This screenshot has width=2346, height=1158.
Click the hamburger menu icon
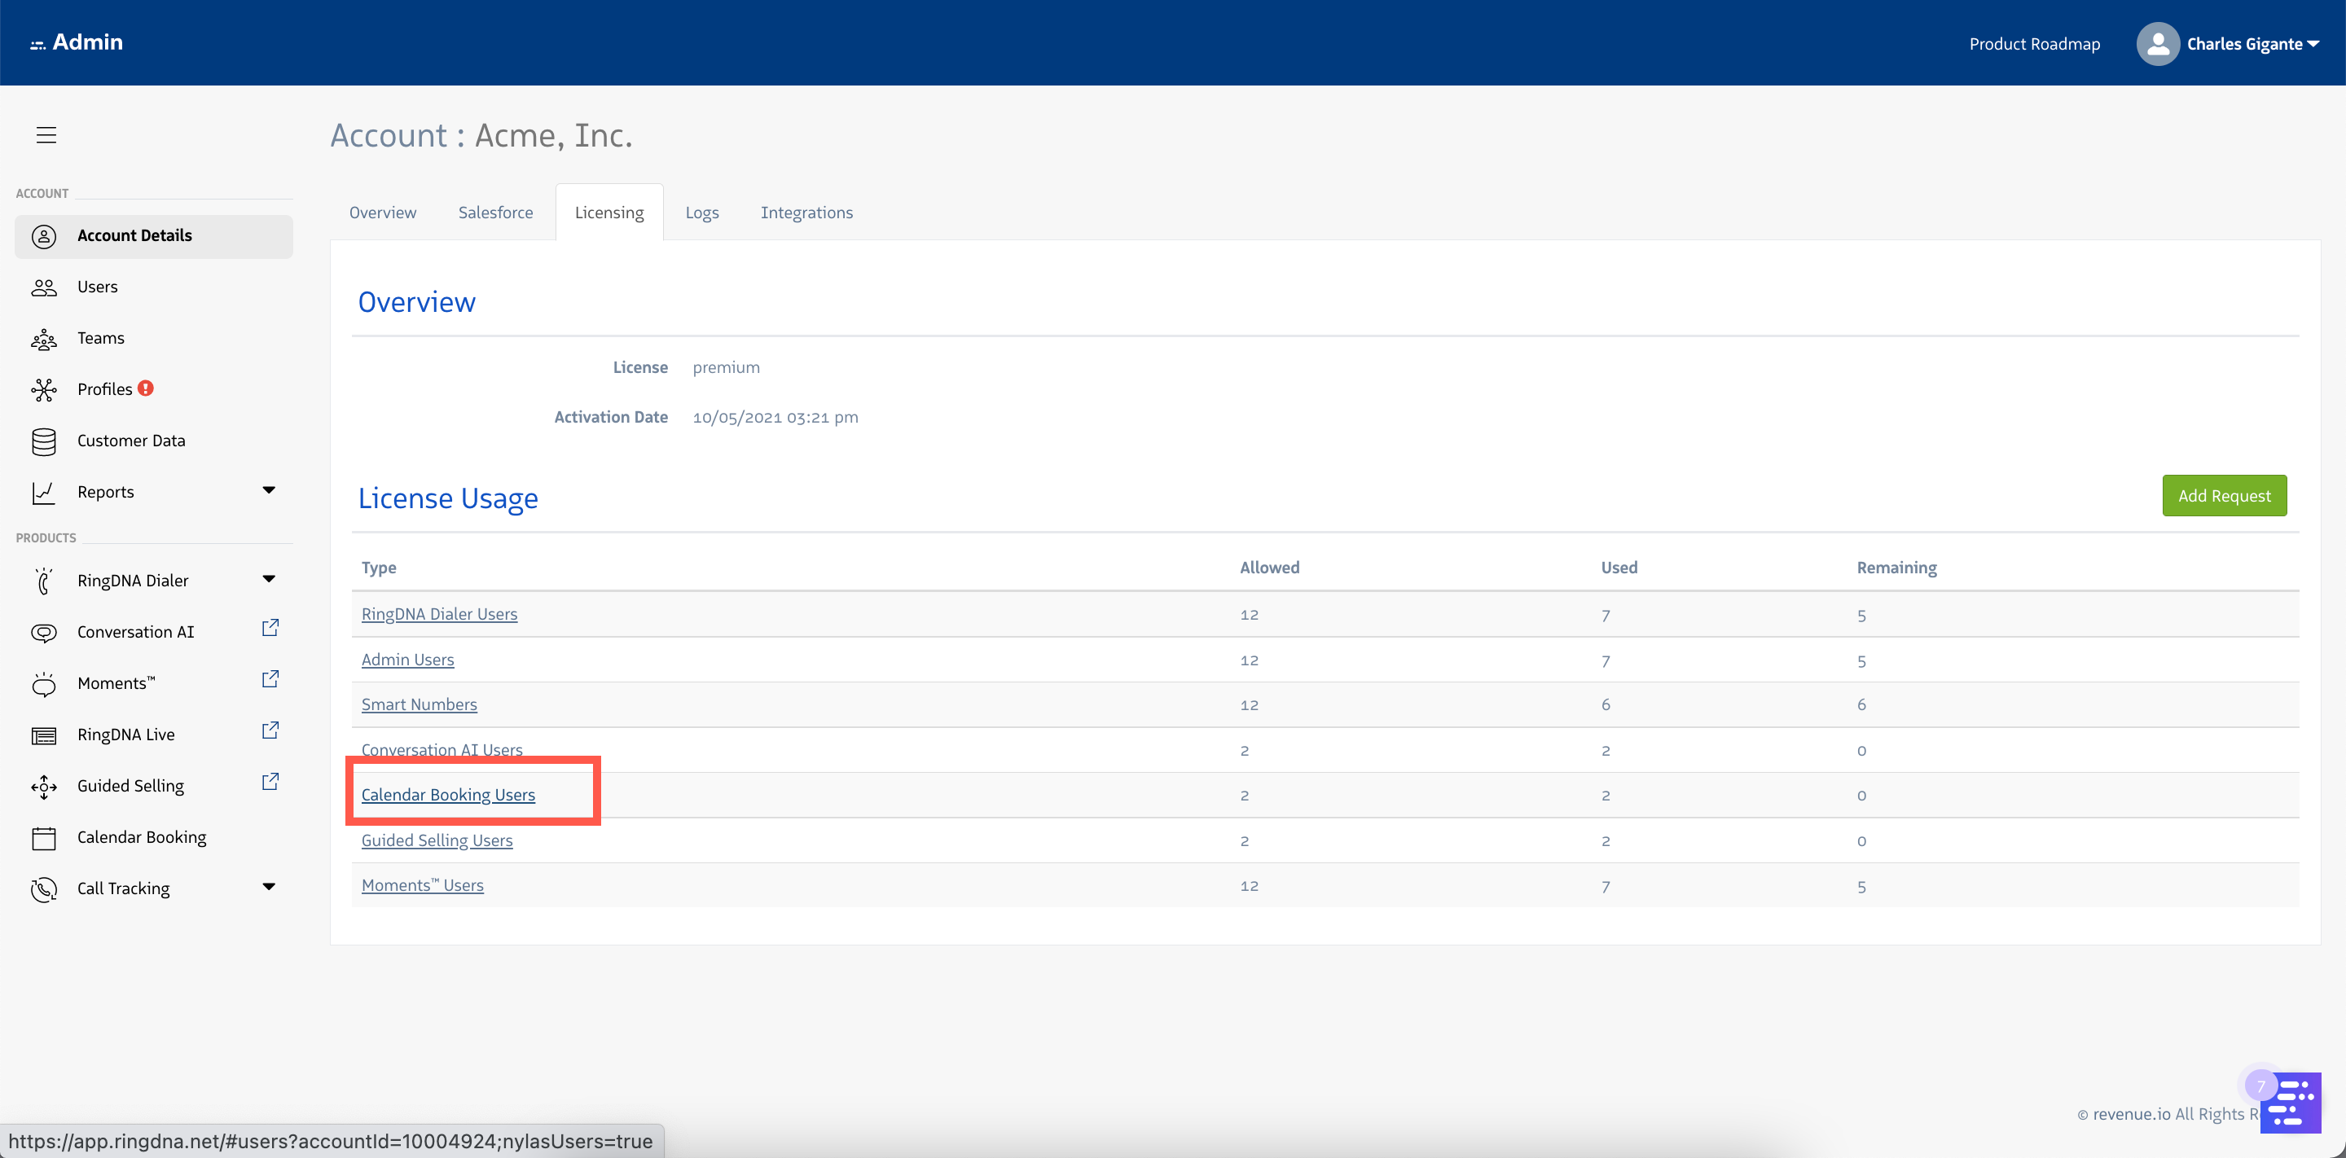tap(46, 136)
